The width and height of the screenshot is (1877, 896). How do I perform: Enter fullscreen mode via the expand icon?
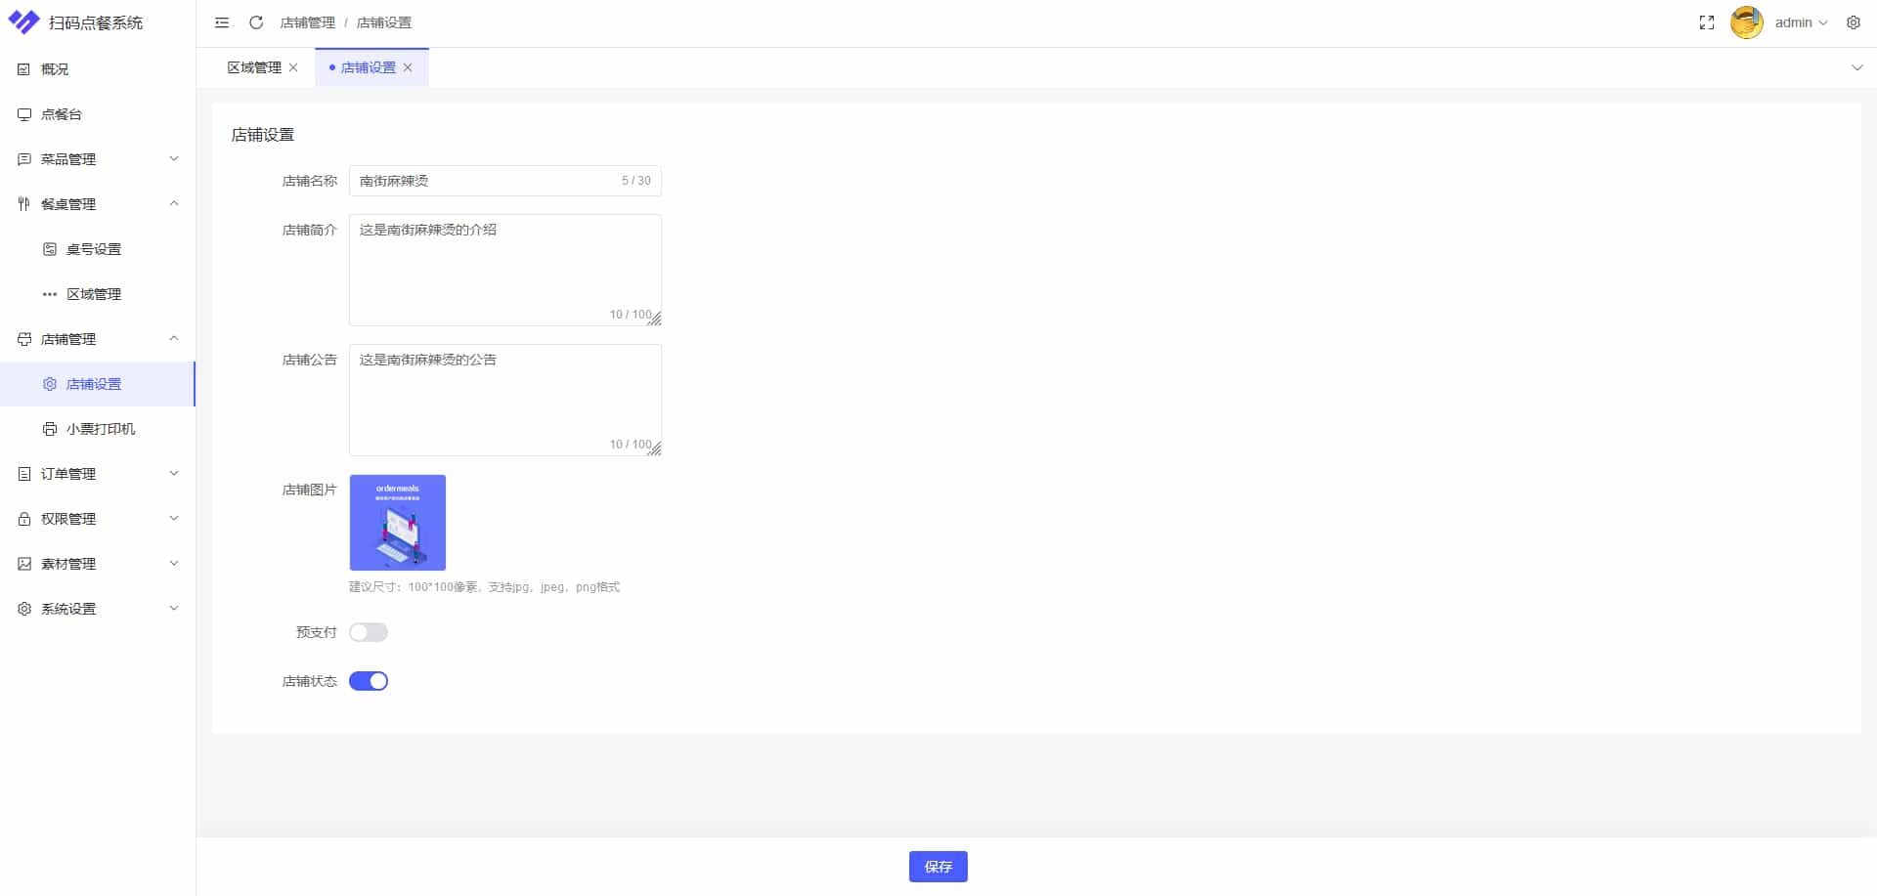pos(1707,22)
